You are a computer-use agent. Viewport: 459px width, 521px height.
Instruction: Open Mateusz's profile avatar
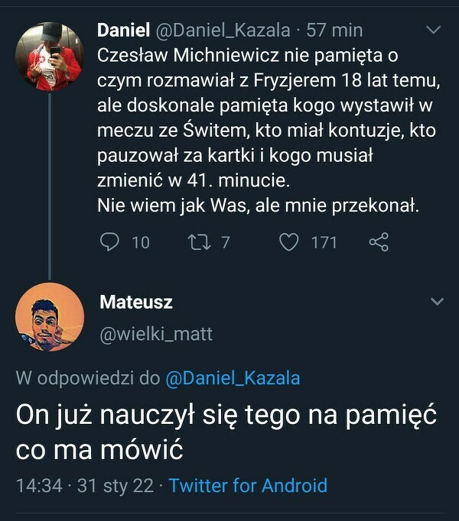pos(49,316)
